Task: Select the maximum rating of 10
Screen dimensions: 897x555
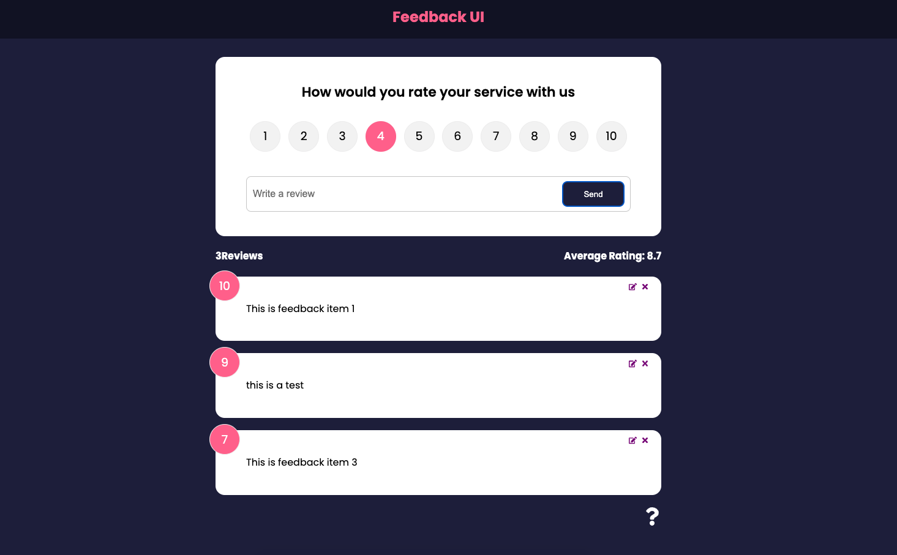Action: pos(611,136)
